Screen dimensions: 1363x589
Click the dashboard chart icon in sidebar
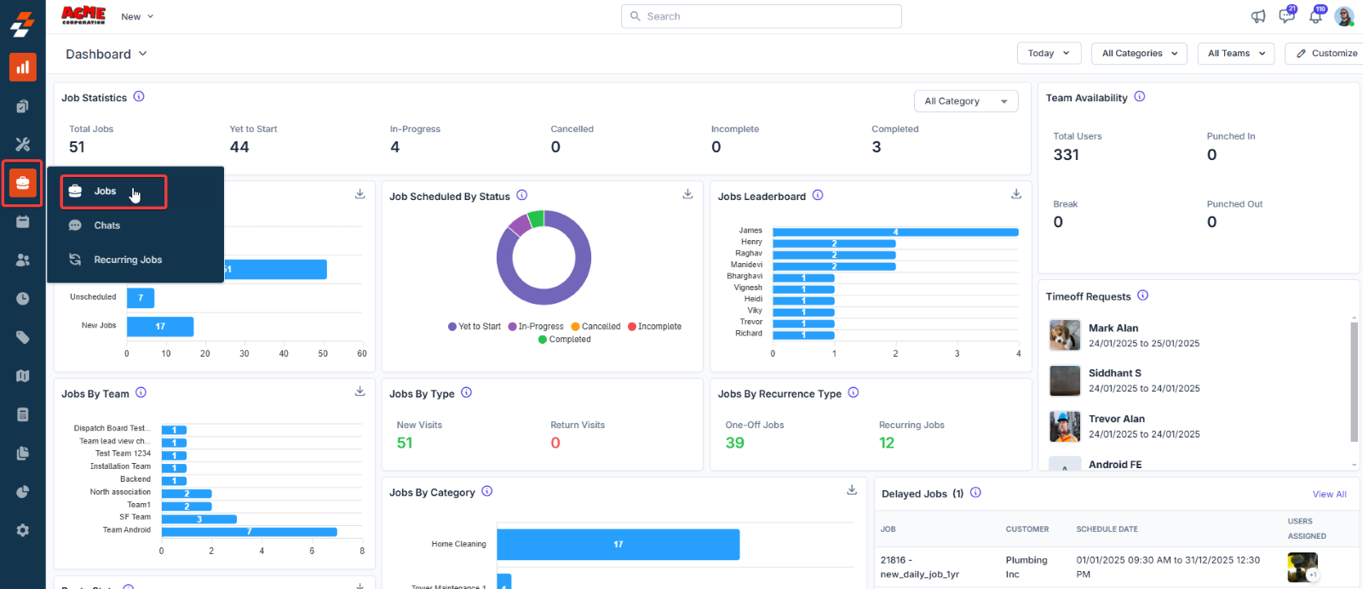[x=23, y=67]
